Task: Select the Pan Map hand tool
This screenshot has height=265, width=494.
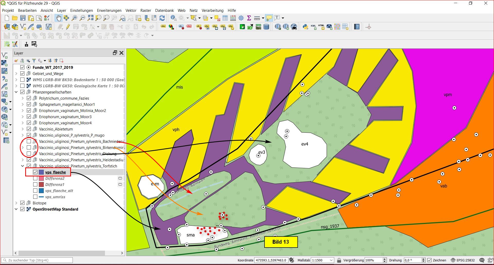Action: (x=59, y=18)
